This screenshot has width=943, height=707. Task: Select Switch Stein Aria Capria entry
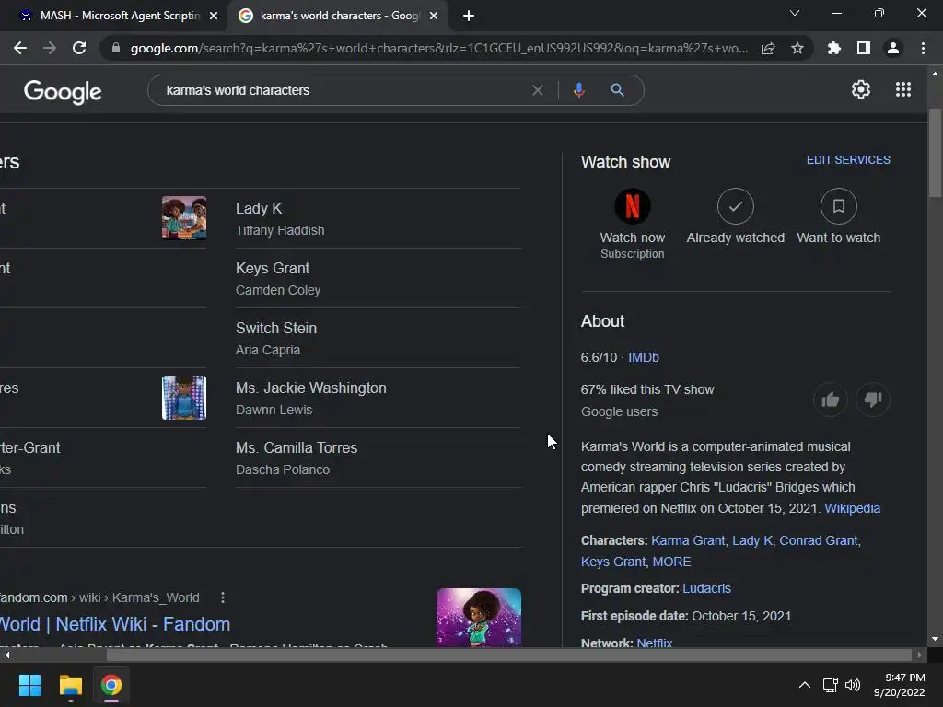coord(378,338)
